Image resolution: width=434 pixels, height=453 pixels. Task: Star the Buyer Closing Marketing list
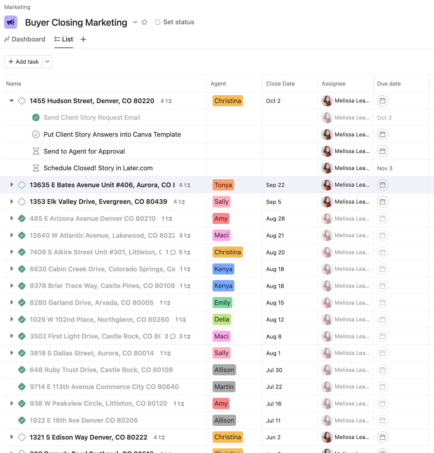pos(145,22)
